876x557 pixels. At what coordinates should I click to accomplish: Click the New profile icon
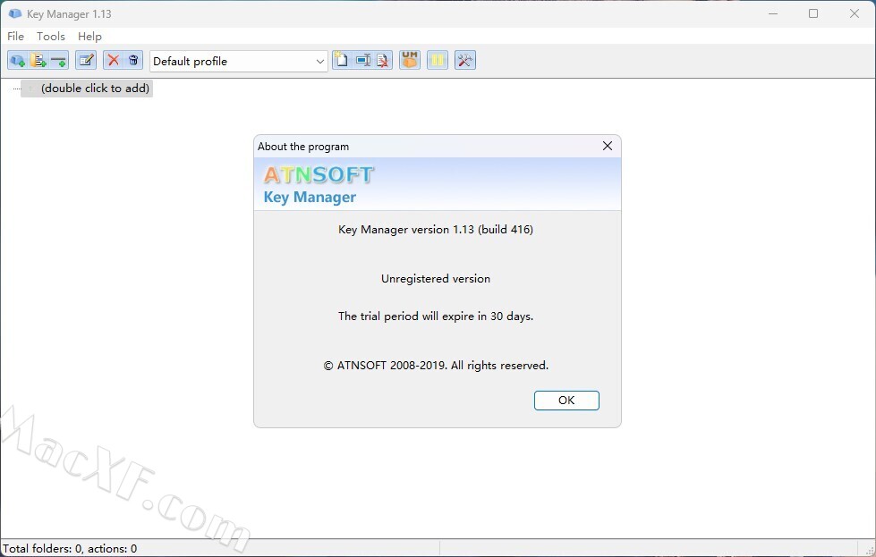(341, 60)
